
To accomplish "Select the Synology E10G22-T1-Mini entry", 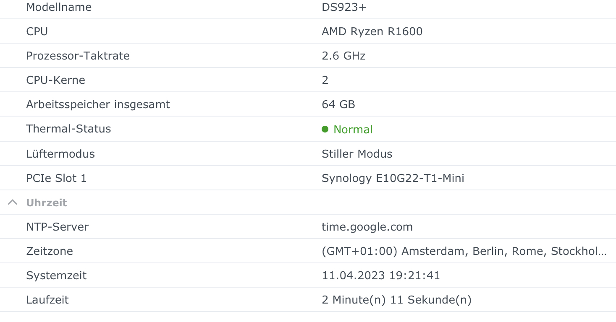I will tap(393, 178).
